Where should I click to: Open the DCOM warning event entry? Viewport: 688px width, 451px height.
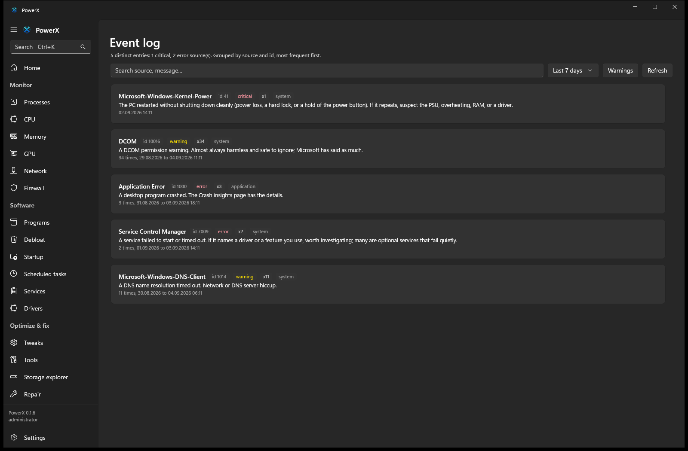tap(388, 149)
